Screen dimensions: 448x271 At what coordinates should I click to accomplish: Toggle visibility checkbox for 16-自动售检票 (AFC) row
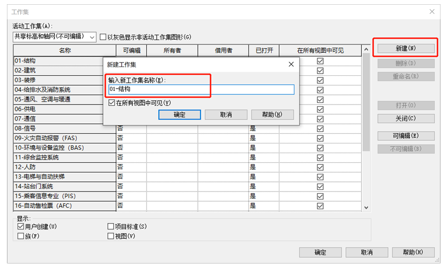pos(321,206)
